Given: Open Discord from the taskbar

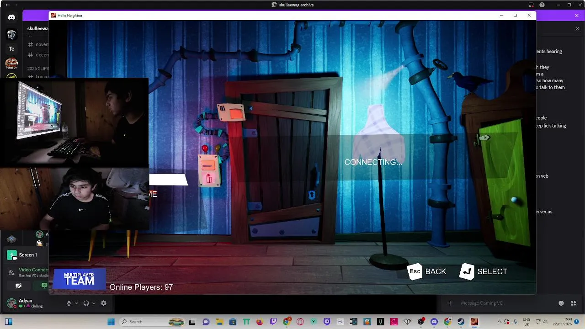Looking at the screenshot, I should click(x=434, y=322).
